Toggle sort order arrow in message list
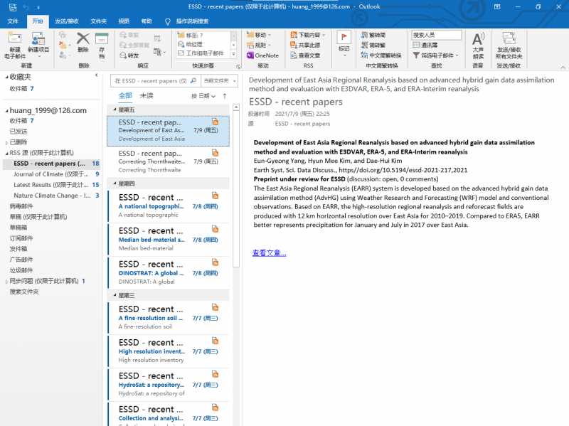The width and height of the screenshot is (569, 426). pos(225,96)
